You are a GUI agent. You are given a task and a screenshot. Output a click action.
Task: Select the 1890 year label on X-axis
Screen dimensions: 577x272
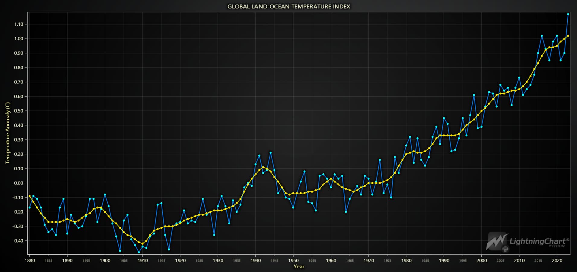pos(67,261)
